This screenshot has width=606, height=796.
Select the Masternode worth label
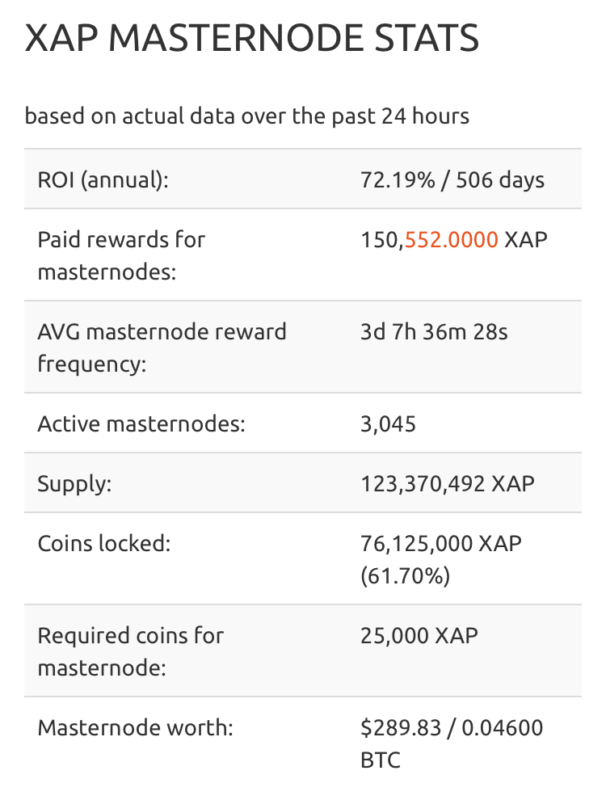[135, 727]
